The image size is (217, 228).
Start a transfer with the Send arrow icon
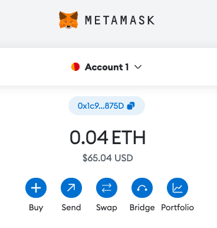pyautogui.click(x=71, y=188)
